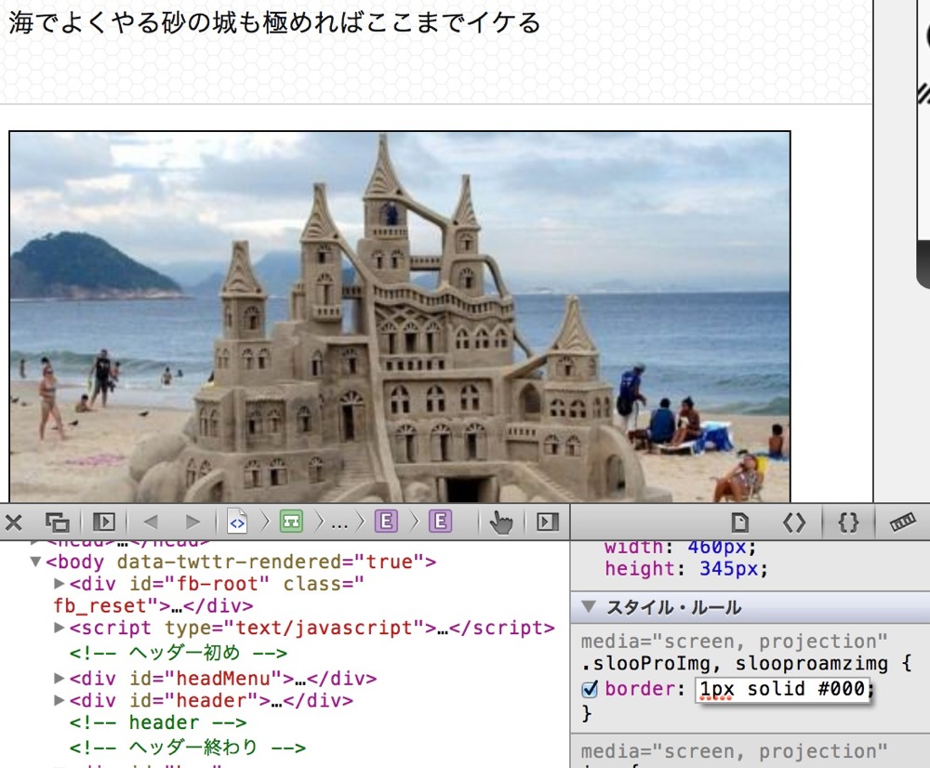Click the border property name

[x=641, y=689]
